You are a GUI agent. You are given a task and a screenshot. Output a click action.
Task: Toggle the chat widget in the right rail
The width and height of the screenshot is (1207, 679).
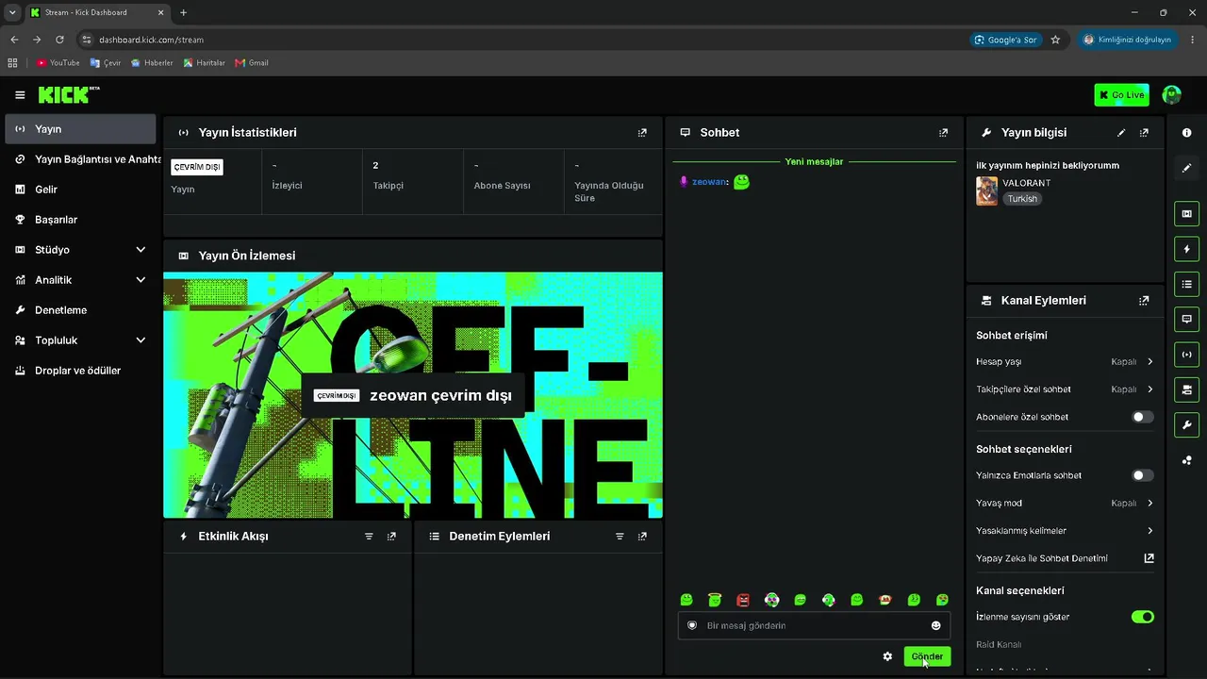[1186, 320]
